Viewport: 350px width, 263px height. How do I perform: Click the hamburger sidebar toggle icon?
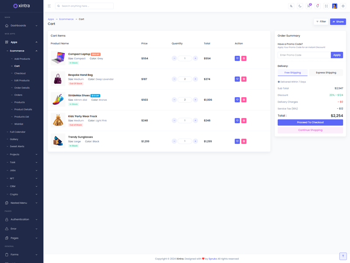[x=49, y=6]
